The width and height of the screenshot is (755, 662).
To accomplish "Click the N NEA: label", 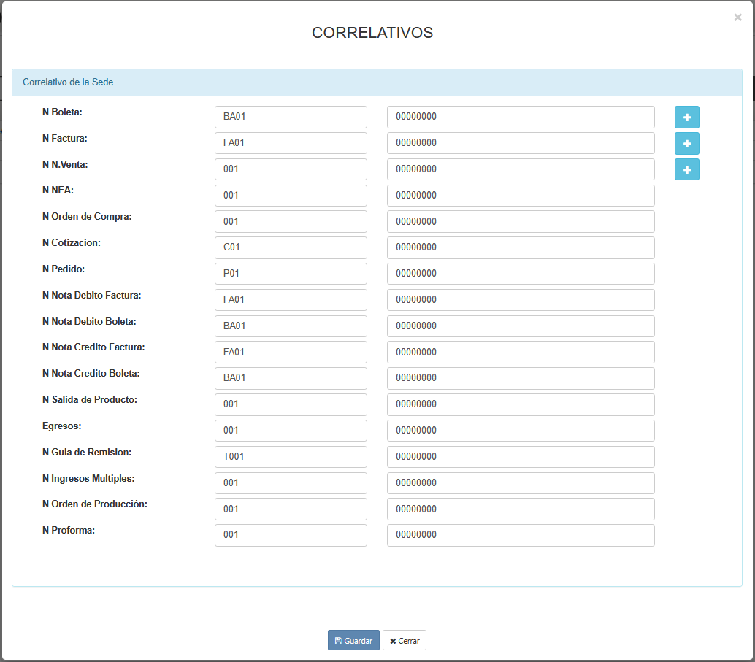I will [x=58, y=190].
